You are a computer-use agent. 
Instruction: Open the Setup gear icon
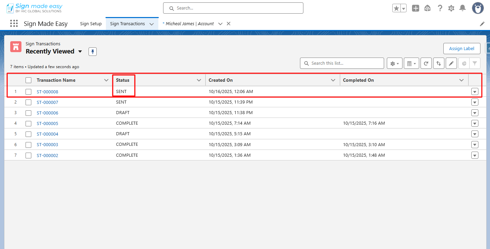coord(451,8)
